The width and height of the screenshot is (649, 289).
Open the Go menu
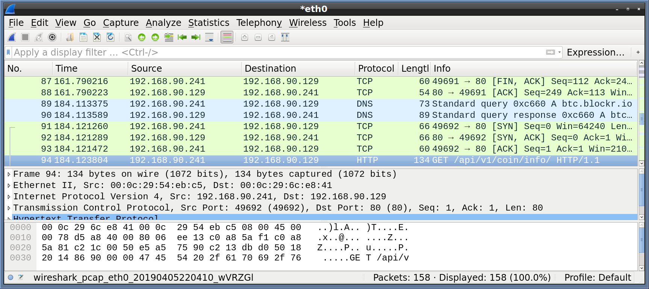point(89,23)
